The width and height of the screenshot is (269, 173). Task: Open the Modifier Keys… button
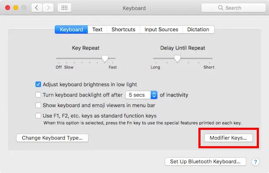click(228, 138)
